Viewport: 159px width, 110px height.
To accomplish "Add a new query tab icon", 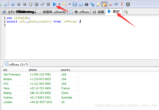I will click(x=126, y=12).
